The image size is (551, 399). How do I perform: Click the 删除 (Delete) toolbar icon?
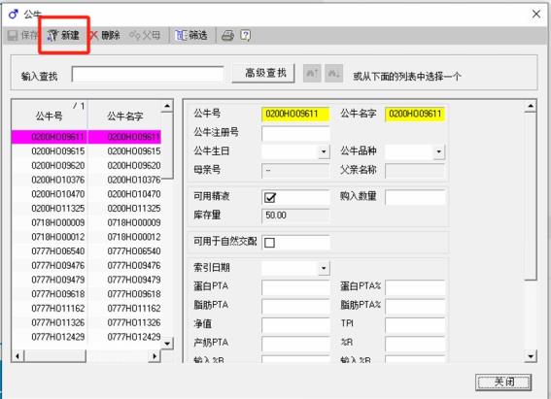coord(105,35)
